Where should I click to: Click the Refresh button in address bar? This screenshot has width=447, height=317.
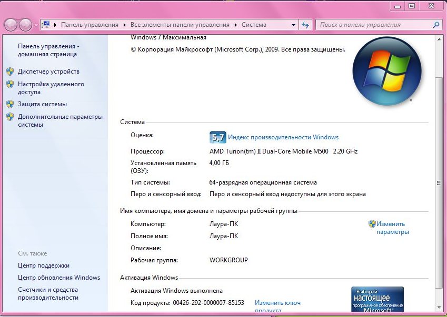click(x=305, y=25)
